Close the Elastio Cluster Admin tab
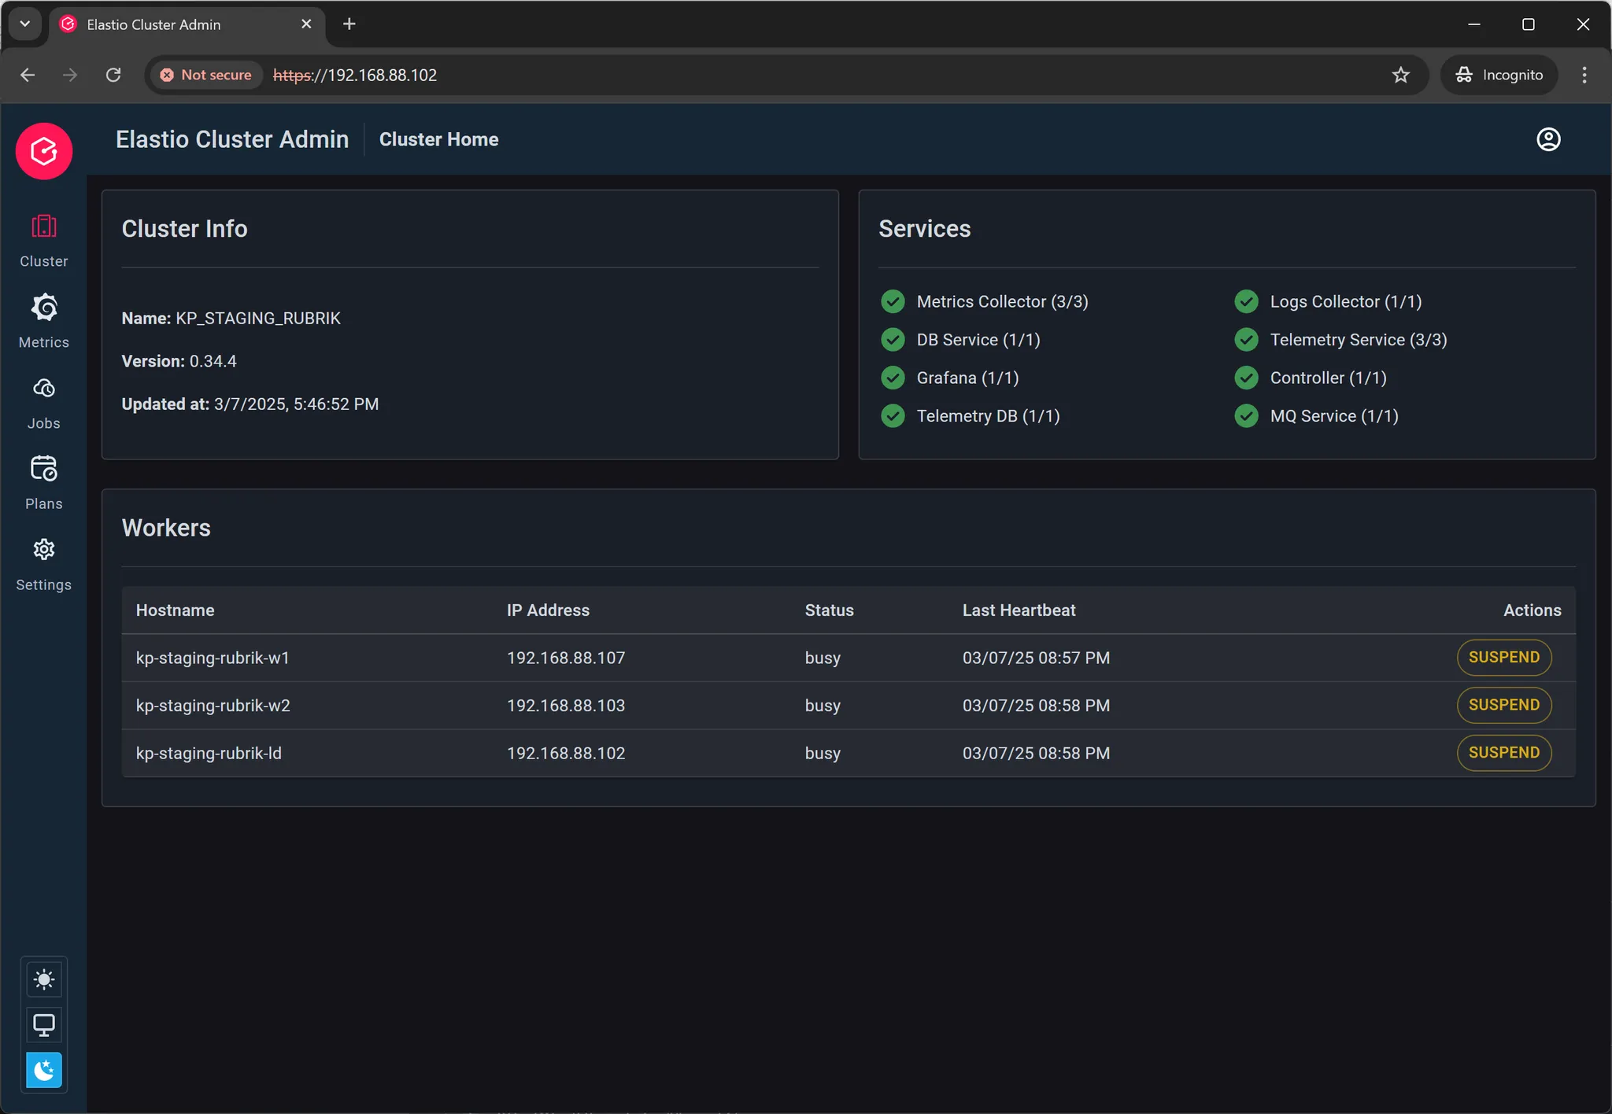 click(x=306, y=24)
